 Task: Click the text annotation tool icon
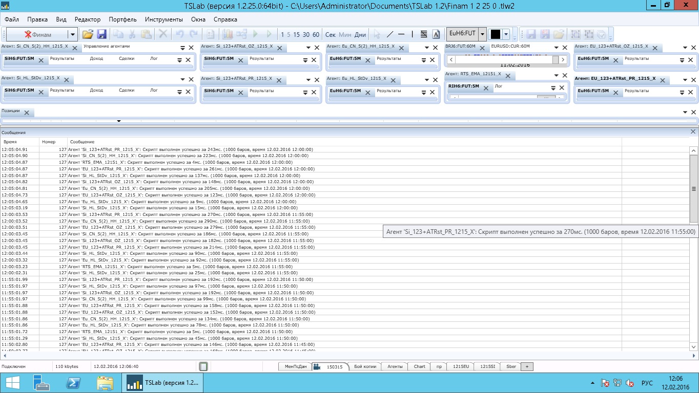tap(436, 34)
